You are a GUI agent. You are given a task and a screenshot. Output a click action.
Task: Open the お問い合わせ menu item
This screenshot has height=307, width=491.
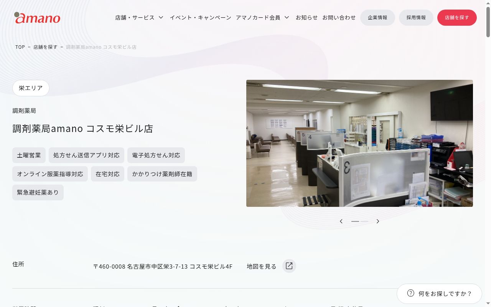click(x=339, y=18)
